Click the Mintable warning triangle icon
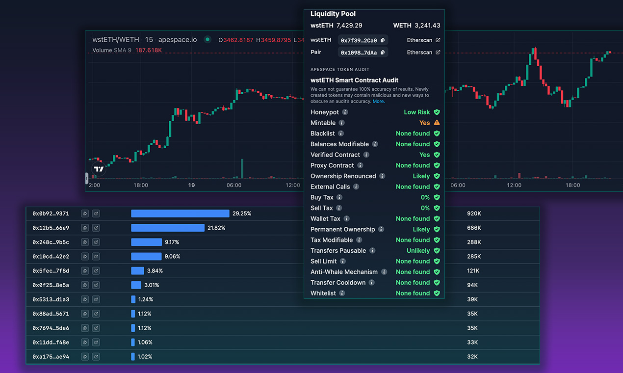The image size is (623, 373). [437, 123]
